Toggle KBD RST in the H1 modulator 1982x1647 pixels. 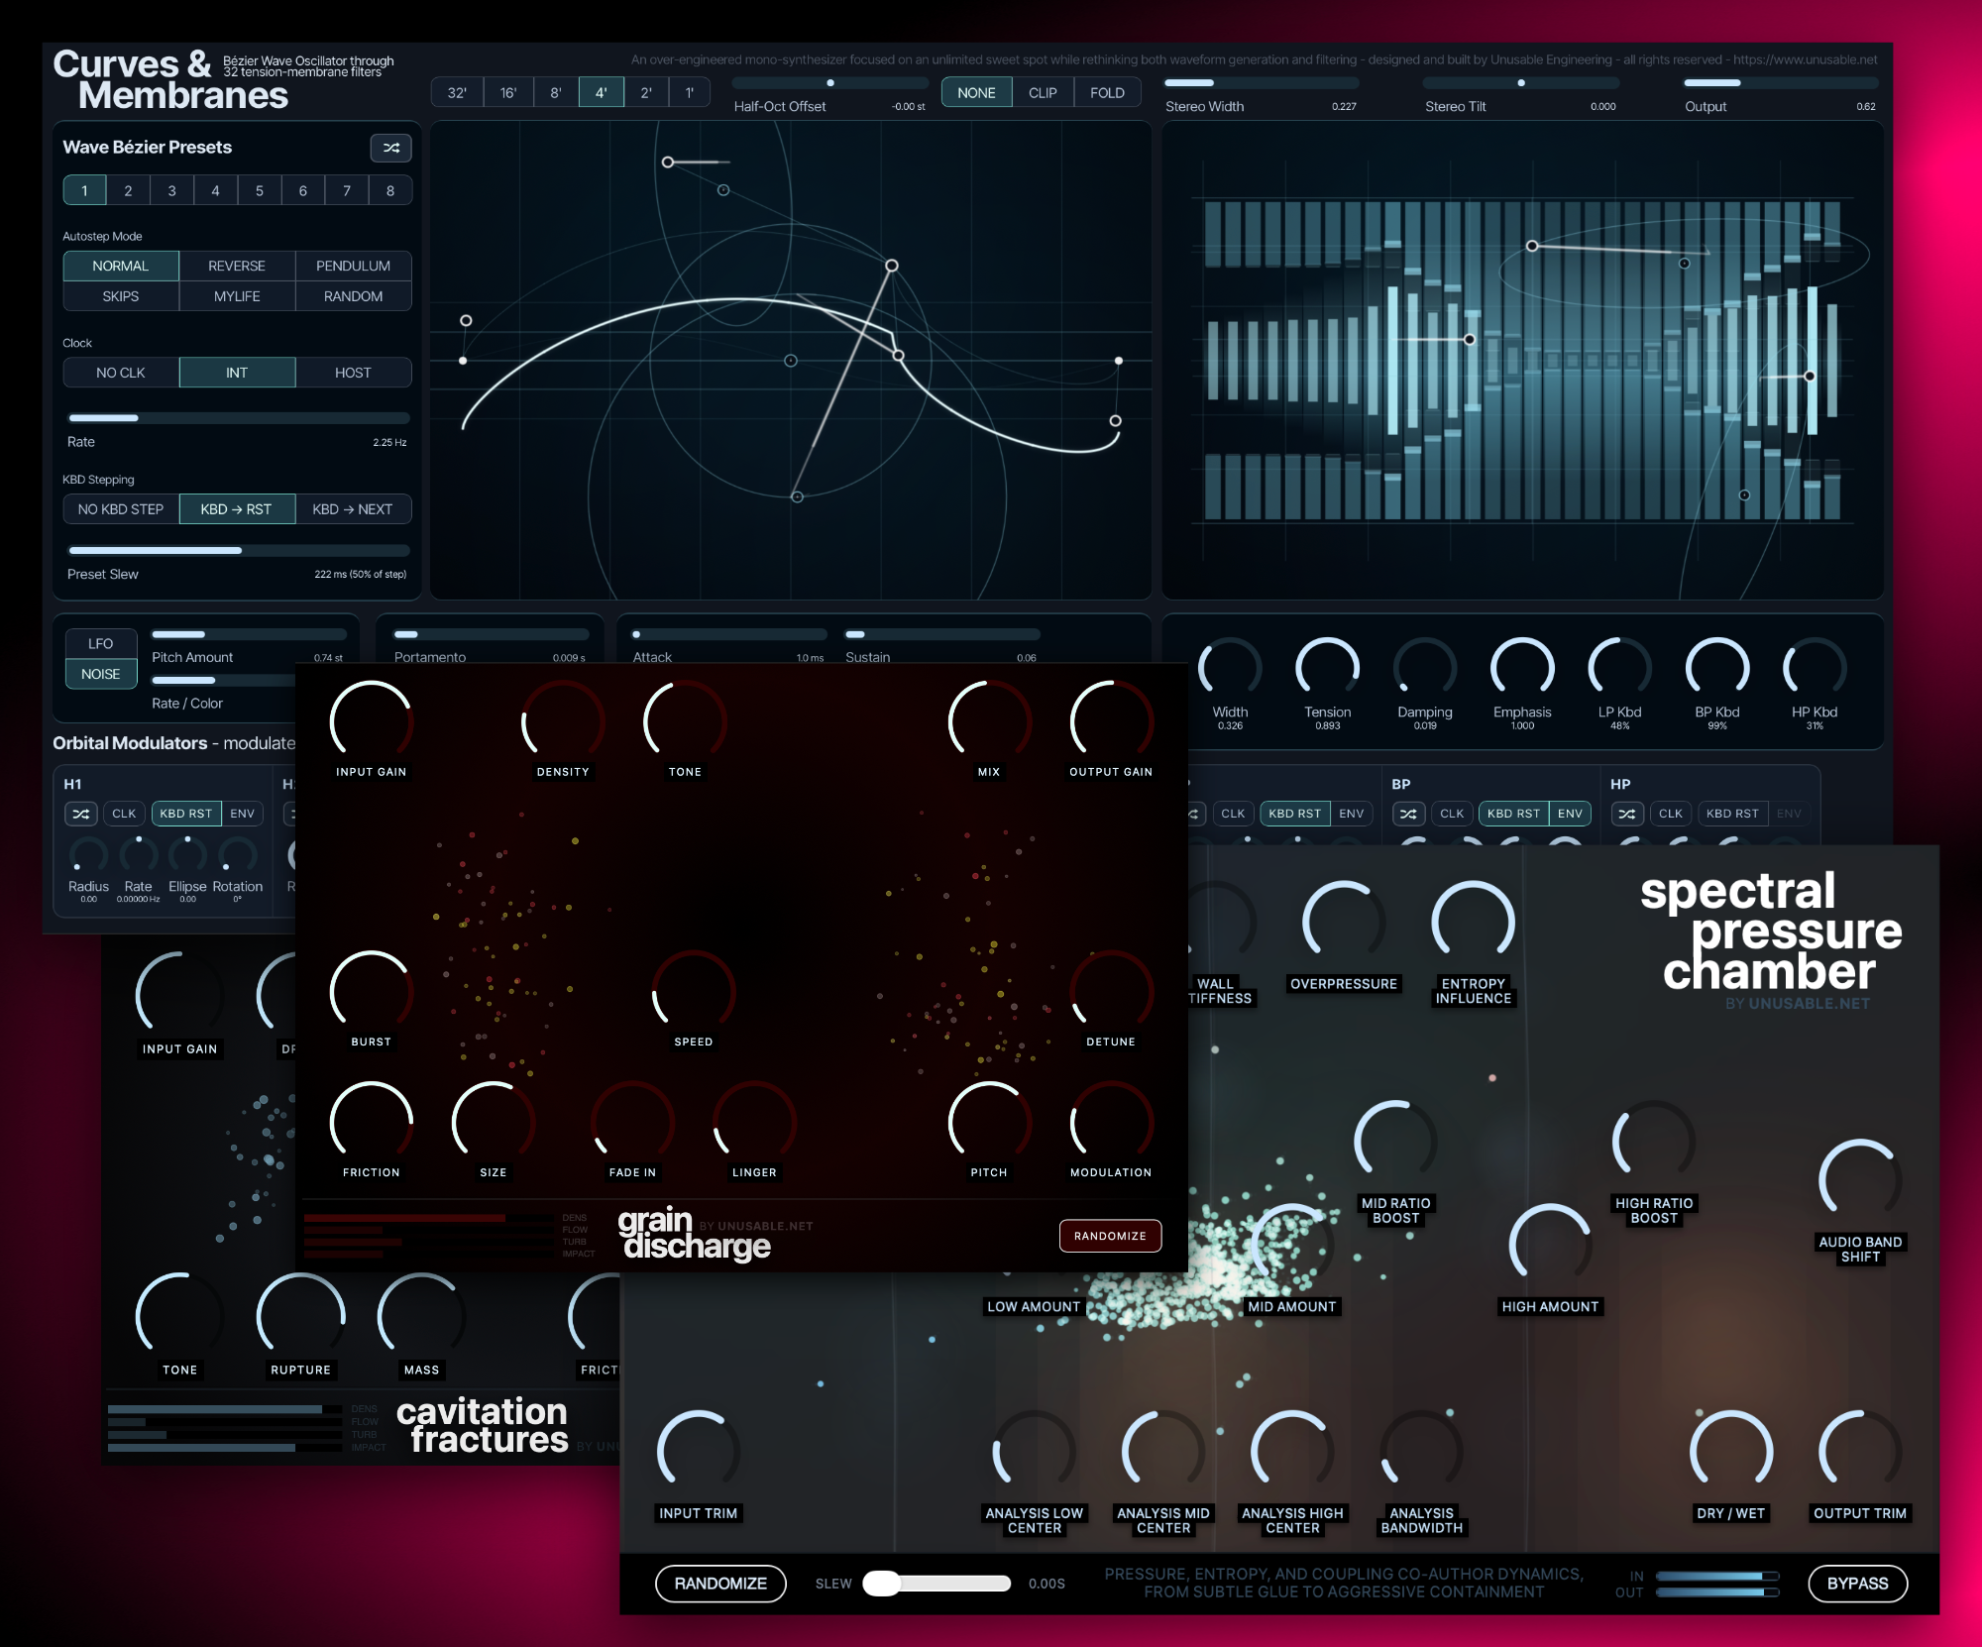(x=186, y=814)
